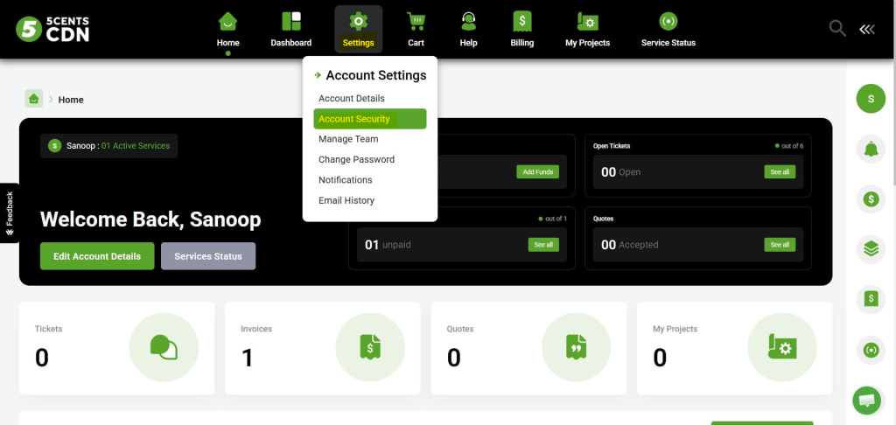Open the Home nav icon
The image size is (896, 425).
pyautogui.click(x=227, y=22)
